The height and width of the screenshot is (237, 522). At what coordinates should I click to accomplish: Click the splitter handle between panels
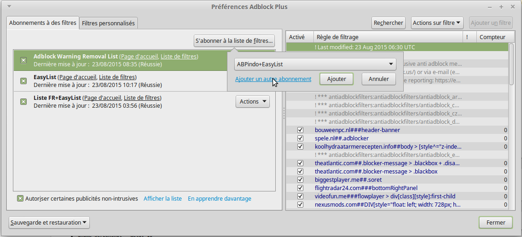click(x=284, y=113)
